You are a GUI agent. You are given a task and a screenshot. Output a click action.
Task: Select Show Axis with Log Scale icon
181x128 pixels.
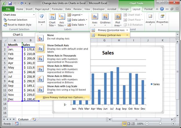(40, 89)
